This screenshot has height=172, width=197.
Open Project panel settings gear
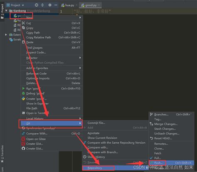50,5
